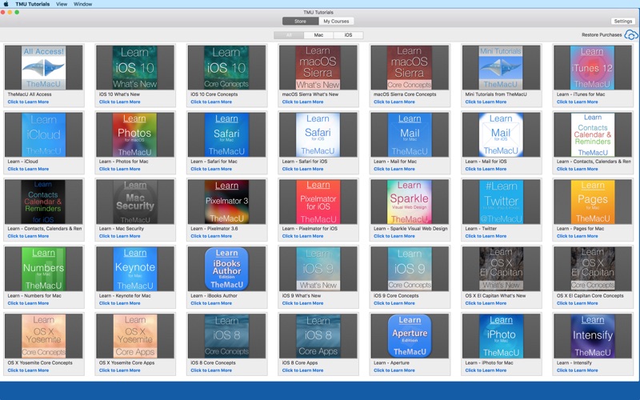Click the 'Learn - Numbers for Mac' title

point(34,296)
